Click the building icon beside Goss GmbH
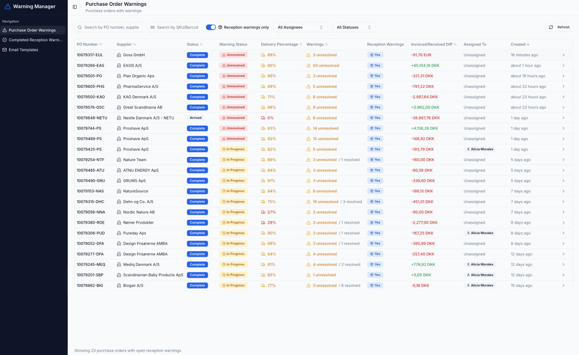 coord(119,55)
